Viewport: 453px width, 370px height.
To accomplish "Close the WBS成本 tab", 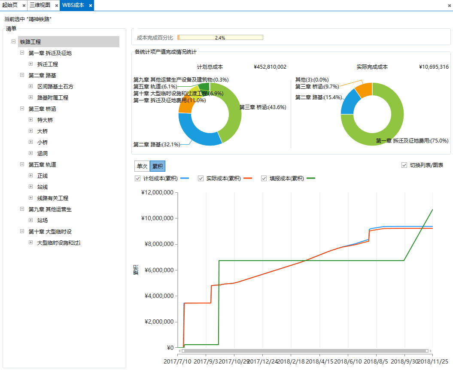I will pos(91,6).
